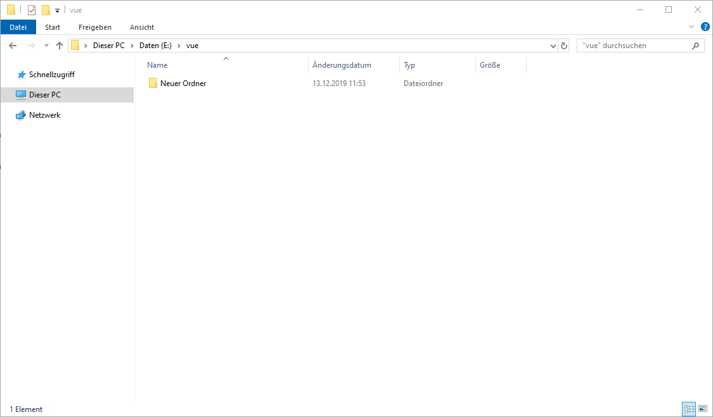Image resolution: width=713 pixels, height=417 pixels.
Task: Switch to large thumbnail view in status bar
Action: point(703,409)
